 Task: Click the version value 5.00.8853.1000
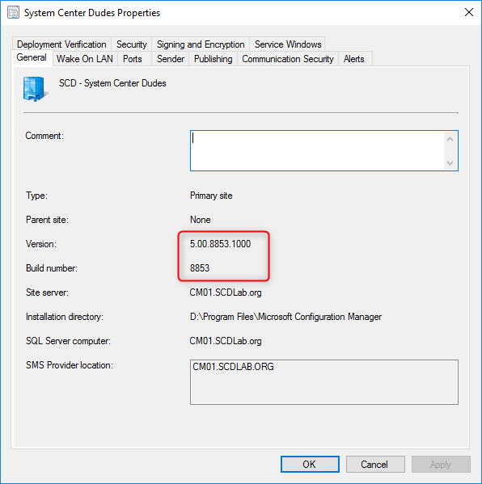point(220,244)
